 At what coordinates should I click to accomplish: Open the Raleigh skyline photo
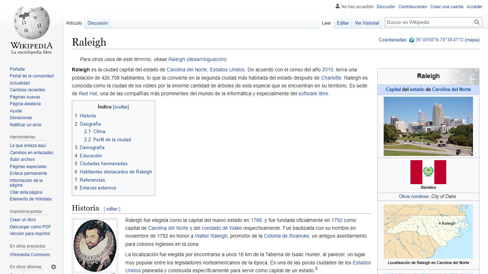tap(428, 126)
